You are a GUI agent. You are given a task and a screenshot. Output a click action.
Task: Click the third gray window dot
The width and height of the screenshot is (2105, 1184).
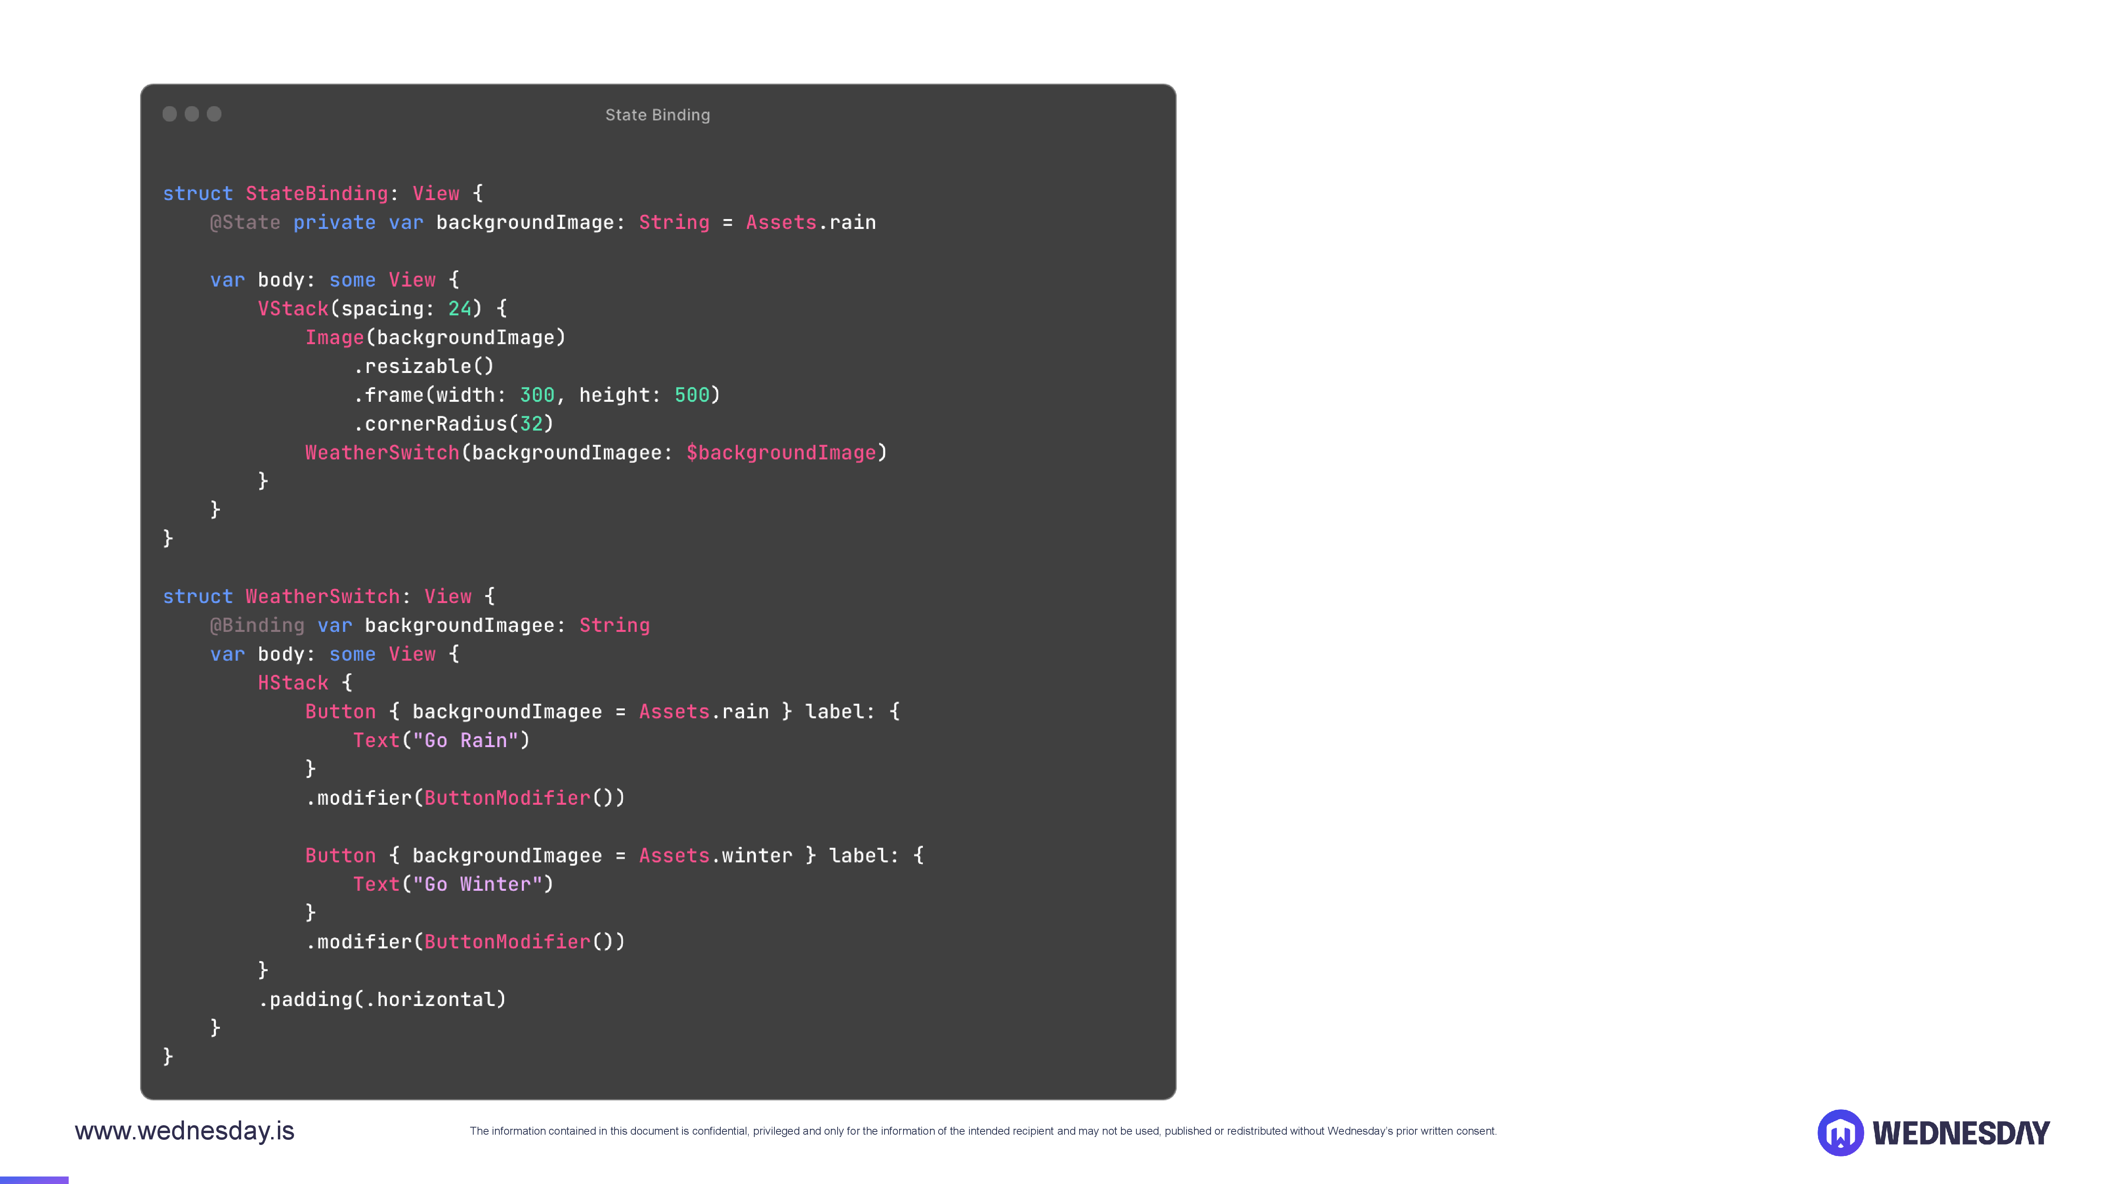214,114
